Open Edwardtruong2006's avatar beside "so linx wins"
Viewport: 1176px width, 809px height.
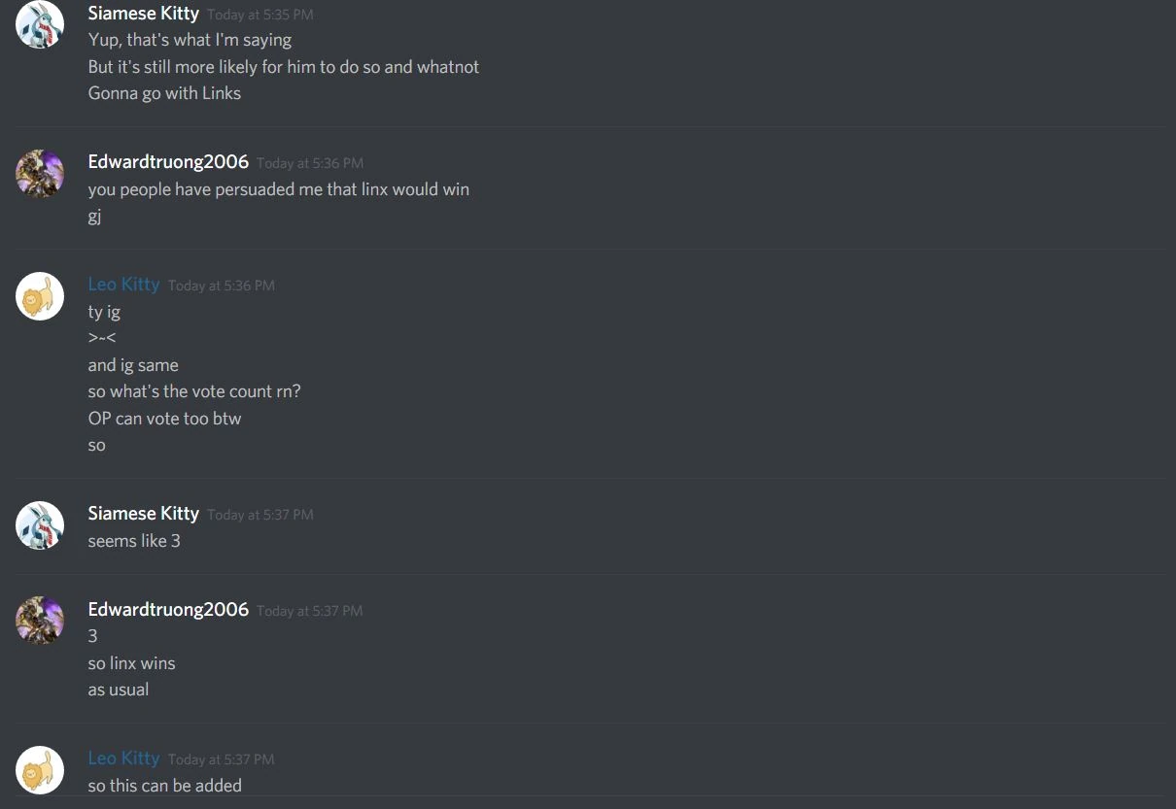click(40, 621)
